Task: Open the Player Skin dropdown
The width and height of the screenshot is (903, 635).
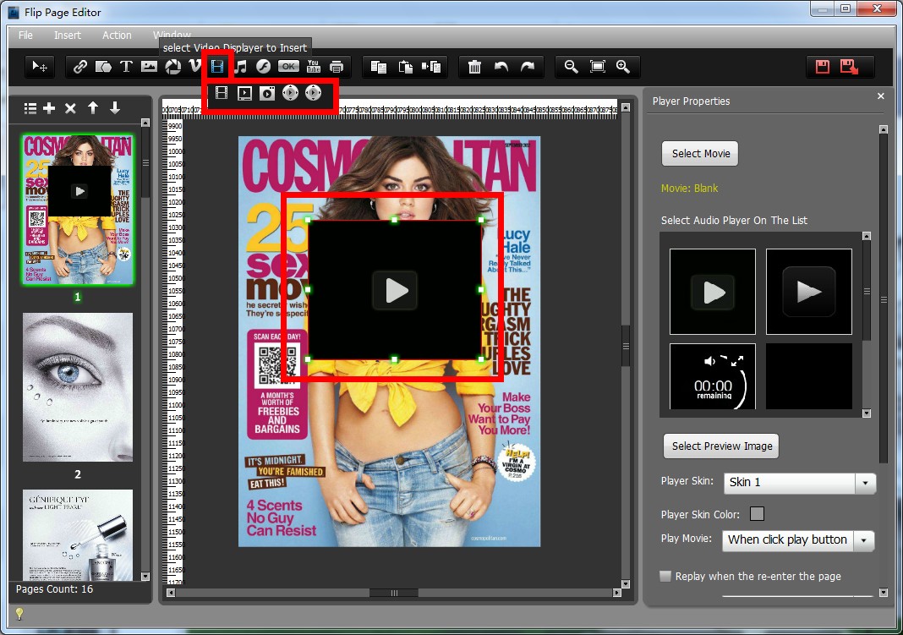Action: point(865,483)
